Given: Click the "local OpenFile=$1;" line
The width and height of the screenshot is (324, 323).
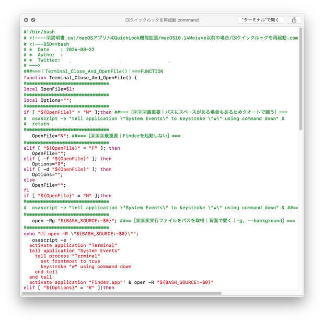Looking at the screenshot, I should pos(49,89).
